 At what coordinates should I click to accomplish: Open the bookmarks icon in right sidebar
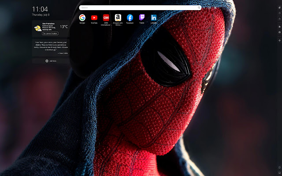tap(279, 7)
